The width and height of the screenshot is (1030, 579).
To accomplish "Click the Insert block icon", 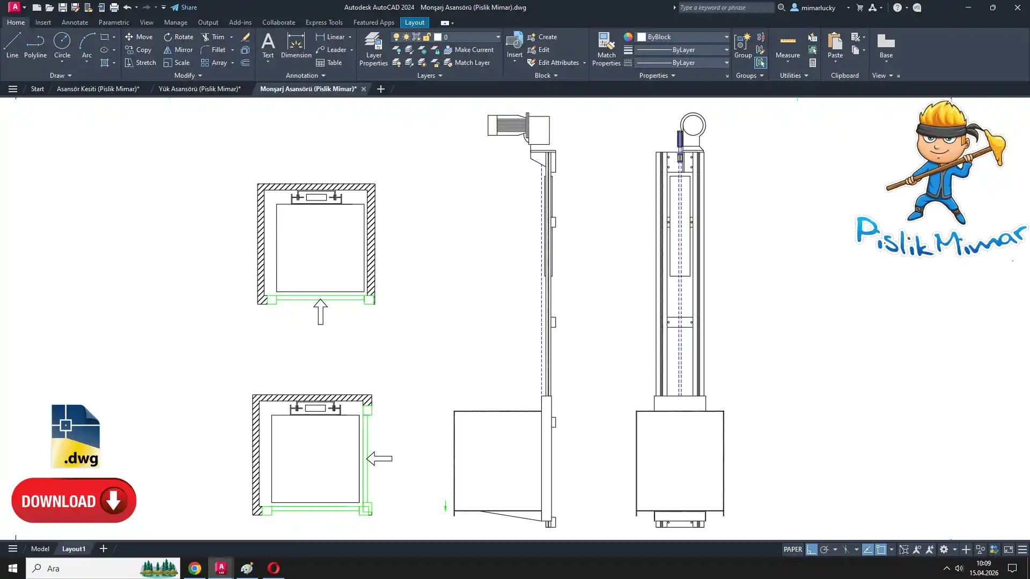I will click(x=514, y=45).
